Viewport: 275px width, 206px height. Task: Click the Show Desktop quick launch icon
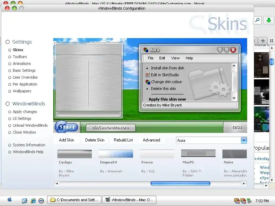click(x=24, y=201)
